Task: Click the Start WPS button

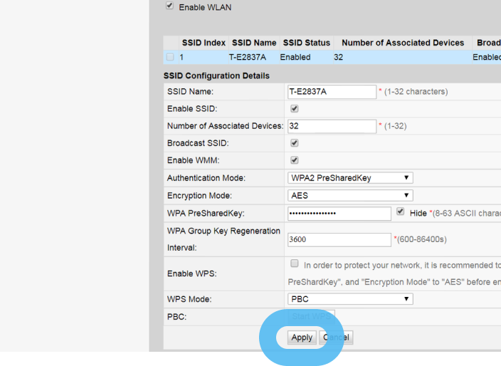Action: [x=311, y=316]
